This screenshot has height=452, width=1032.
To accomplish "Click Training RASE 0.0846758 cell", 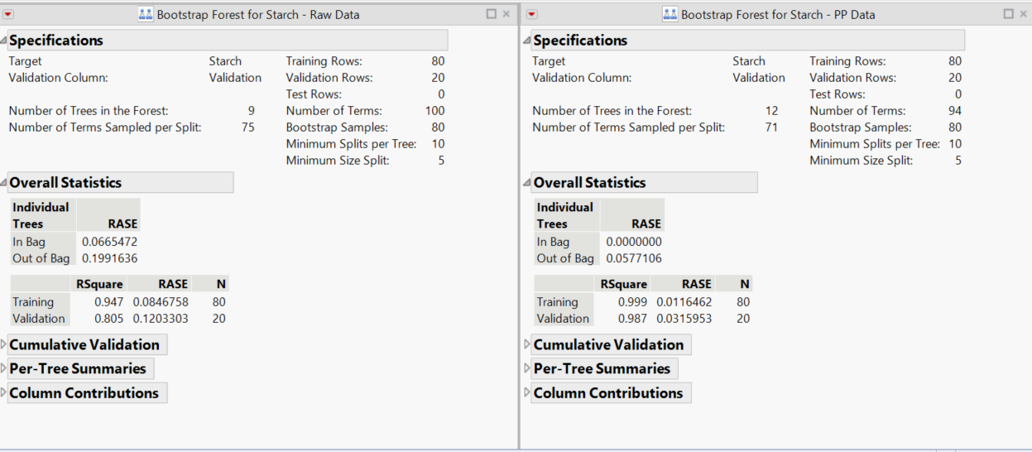I will [161, 301].
